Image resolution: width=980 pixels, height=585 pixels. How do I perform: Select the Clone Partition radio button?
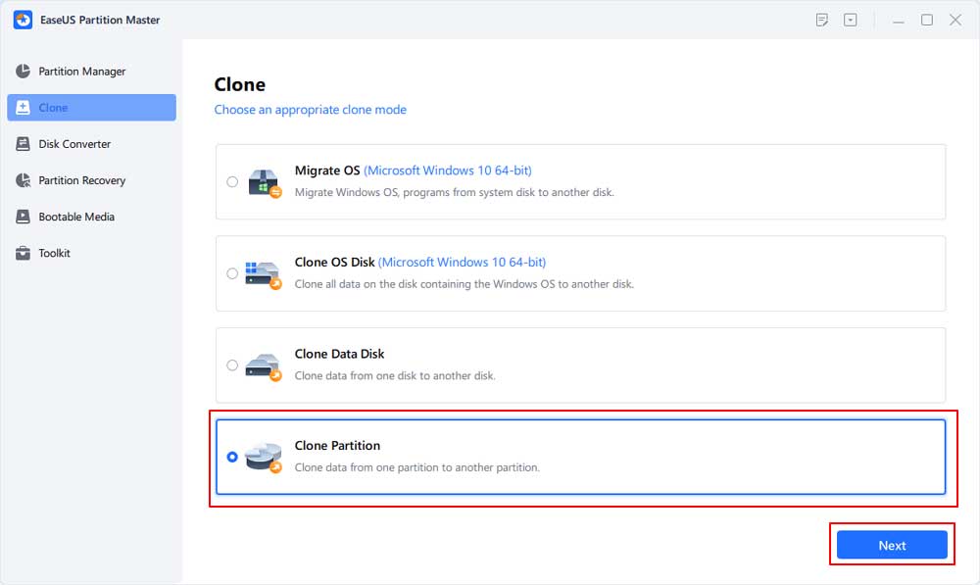pyautogui.click(x=232, y=457)
